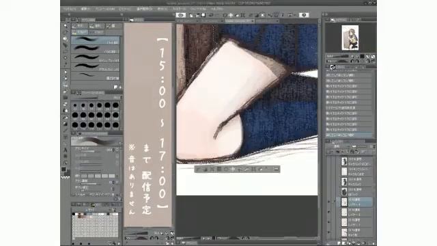
Task: Pick the smallest brush size preset dot
Action: [75, 105]
